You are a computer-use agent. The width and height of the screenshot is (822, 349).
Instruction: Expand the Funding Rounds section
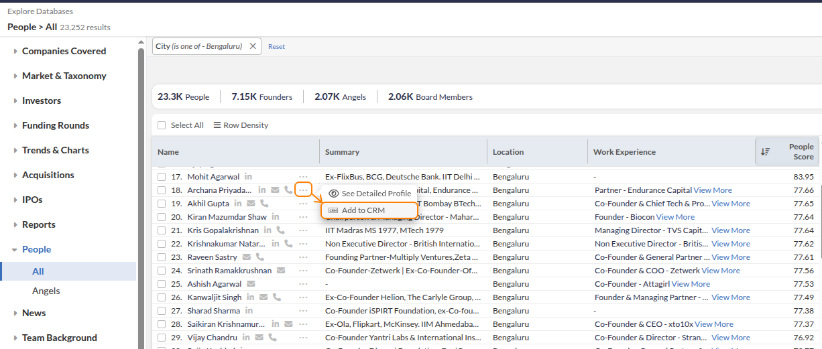[55, 125]
